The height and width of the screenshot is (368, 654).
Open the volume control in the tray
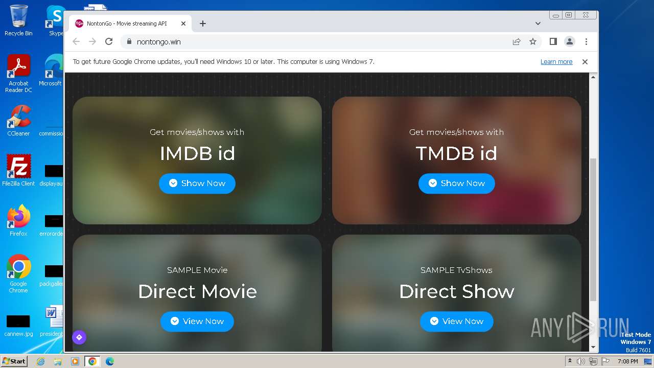(x=581, y=361)
